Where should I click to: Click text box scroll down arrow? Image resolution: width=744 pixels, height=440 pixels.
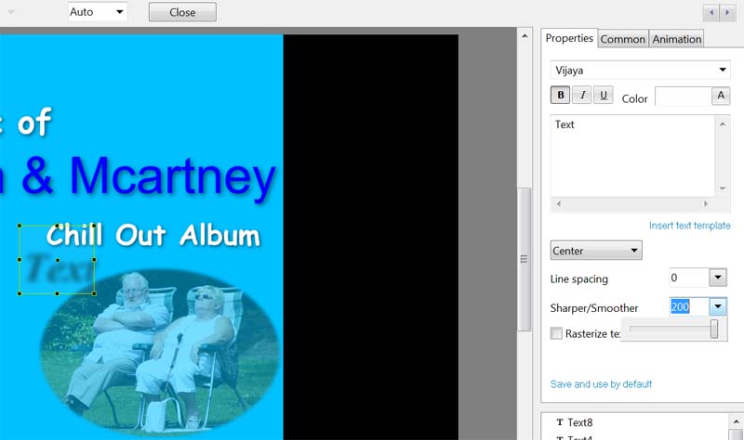click(x=723, y=188)
